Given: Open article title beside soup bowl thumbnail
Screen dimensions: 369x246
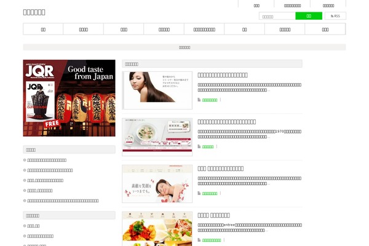Looking at the screenshot, I should click(226, 122).
